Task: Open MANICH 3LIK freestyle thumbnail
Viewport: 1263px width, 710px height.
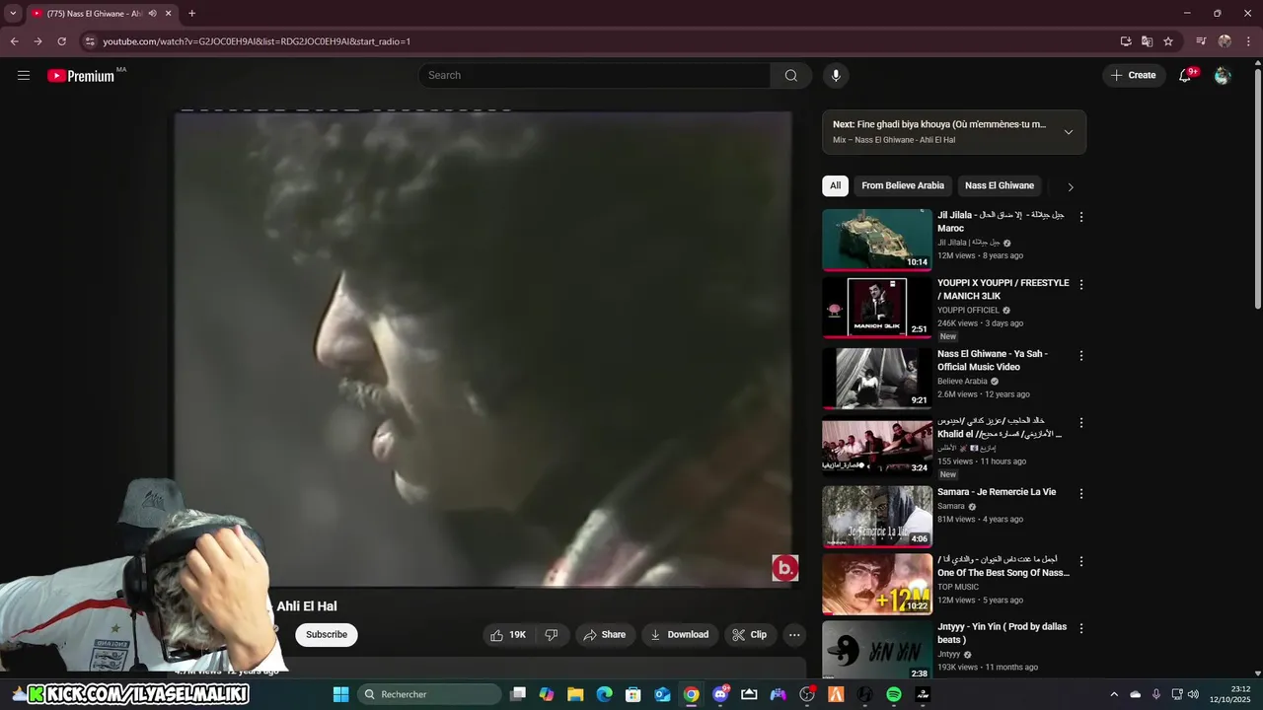Action: tap(877, 308)
